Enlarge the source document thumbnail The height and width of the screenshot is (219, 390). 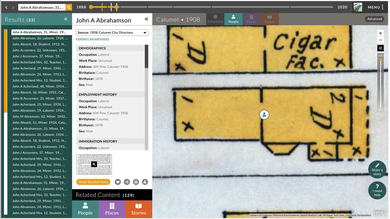pos(94,164)
